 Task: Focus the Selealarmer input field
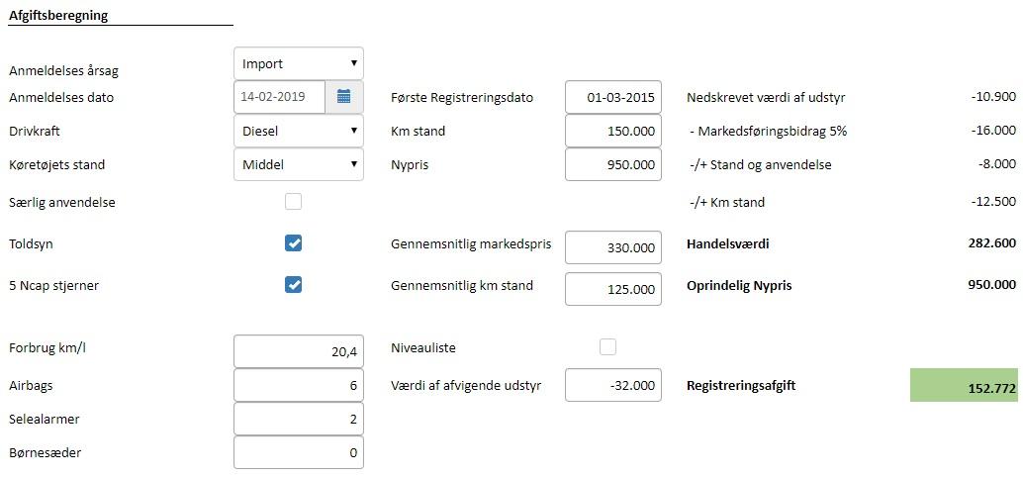pyautogui.click(x=299, y=419)
